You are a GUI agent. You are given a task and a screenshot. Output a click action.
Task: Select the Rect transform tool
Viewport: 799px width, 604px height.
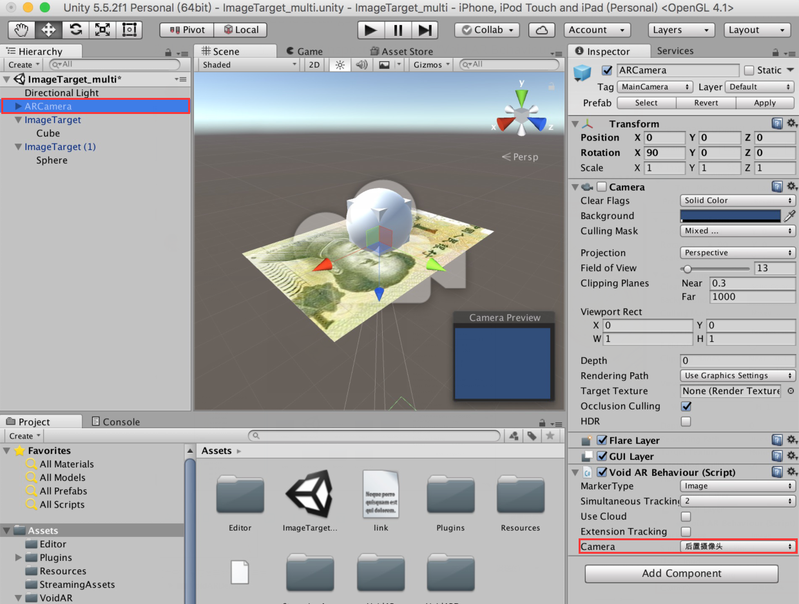[x=130, y=30]
